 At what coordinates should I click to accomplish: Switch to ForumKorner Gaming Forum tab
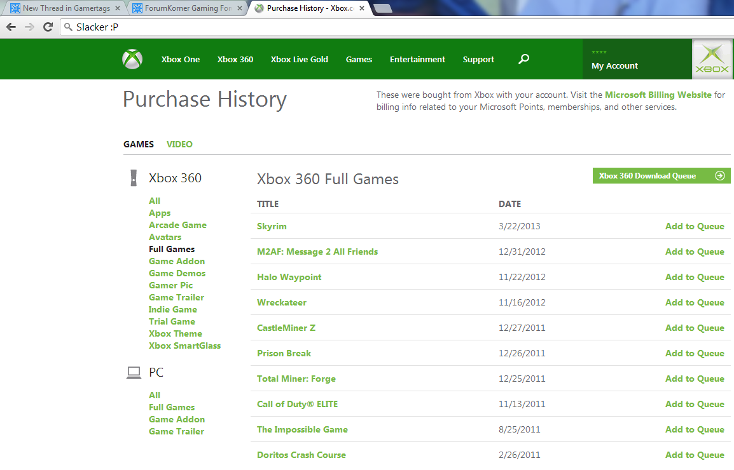point(186,8)
